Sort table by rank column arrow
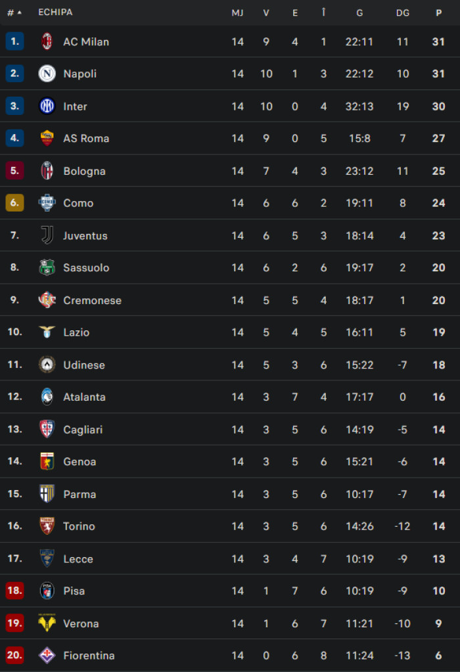Viewport: 460px width, 672px height. pos(19,12)
